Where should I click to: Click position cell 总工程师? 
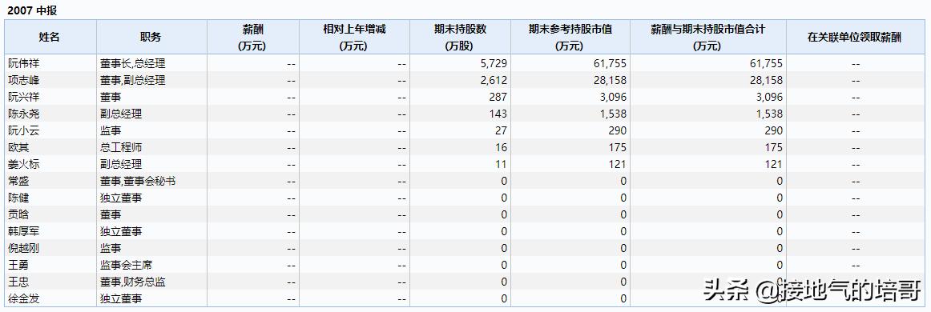click(121, 147)
